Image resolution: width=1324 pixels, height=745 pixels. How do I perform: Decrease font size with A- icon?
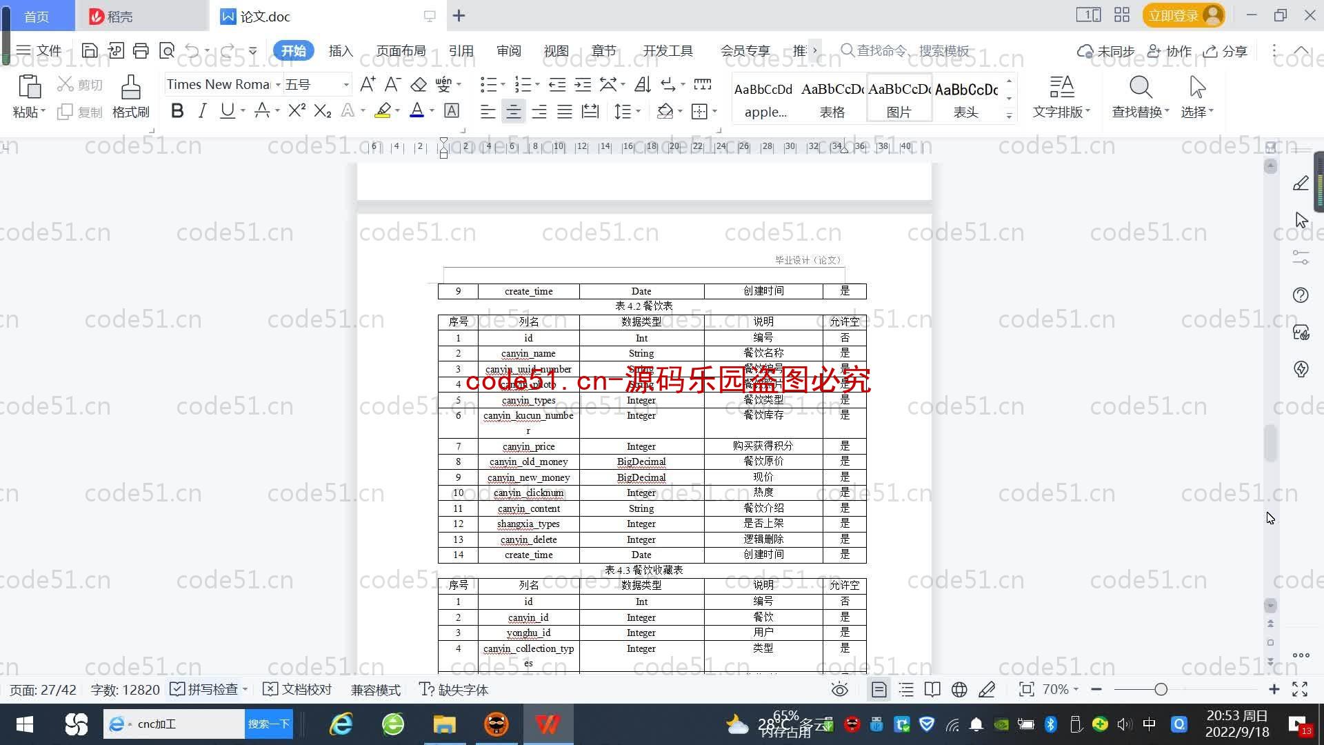[x=392, y=84]
